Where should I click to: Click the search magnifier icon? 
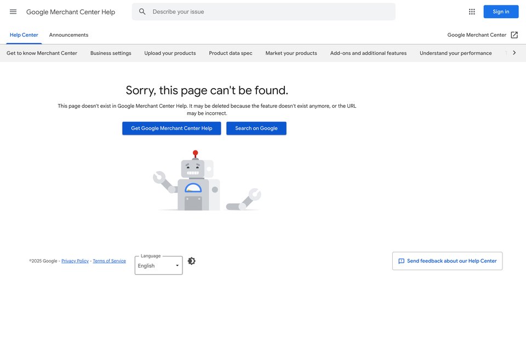pyautogui.click(x=142, y=11)
